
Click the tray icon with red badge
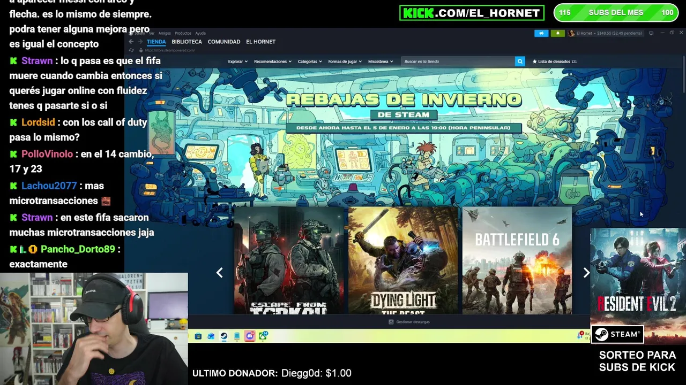tap(580, 335)
